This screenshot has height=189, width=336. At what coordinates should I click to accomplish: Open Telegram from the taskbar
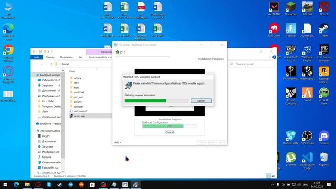70,184
